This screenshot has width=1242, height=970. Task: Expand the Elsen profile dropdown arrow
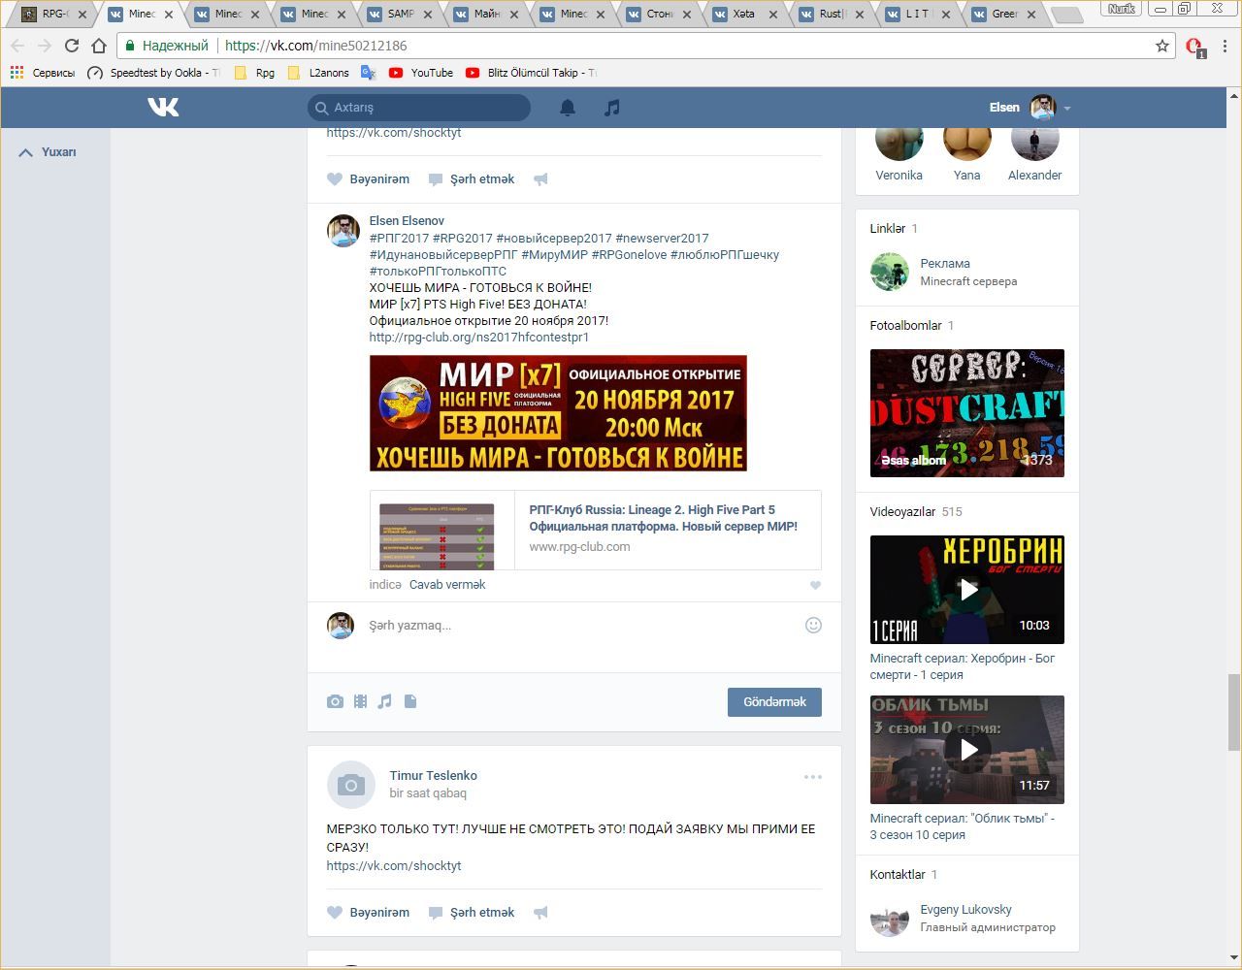pyautogui.click(x=1067, y=109)
